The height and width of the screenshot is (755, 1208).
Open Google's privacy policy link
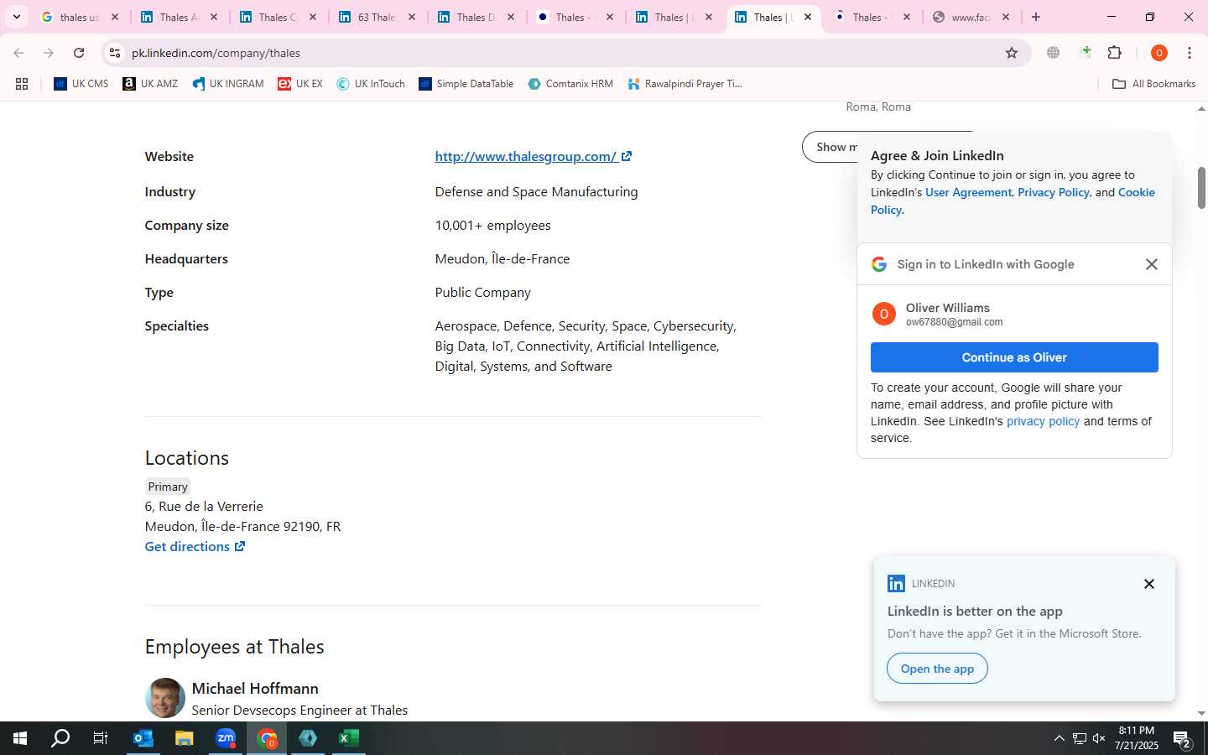pos(1043,421)
